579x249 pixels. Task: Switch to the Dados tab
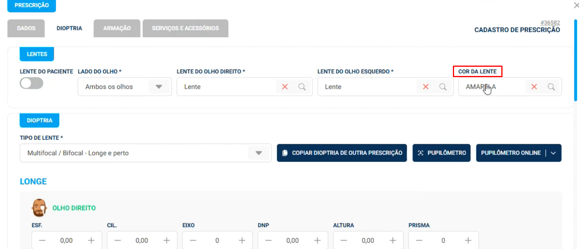coord(26,28)
